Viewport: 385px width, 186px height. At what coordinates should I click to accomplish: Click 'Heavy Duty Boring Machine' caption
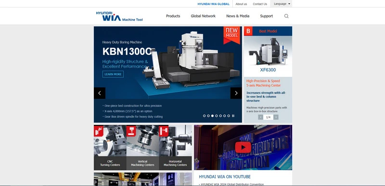[122, 42]
